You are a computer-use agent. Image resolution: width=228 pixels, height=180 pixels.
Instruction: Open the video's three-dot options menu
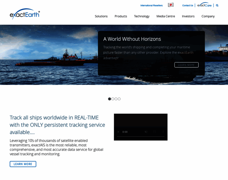click(163, 132)
